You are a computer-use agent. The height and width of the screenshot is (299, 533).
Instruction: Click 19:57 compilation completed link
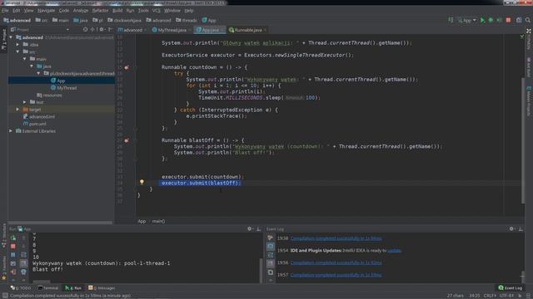336,275
